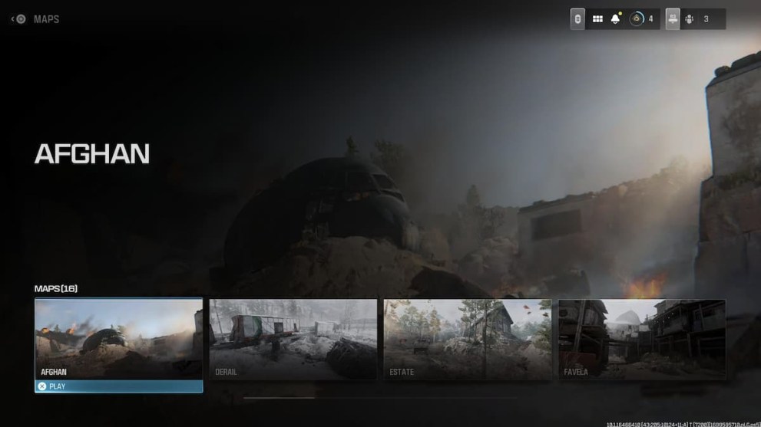Click the map list horizontal scrollbar

click(381, 398)
